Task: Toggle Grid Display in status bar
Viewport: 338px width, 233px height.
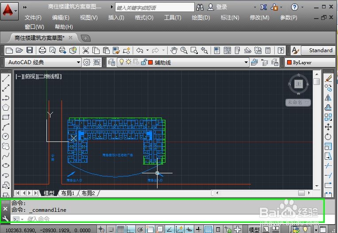Action: [x=121, y=229]
